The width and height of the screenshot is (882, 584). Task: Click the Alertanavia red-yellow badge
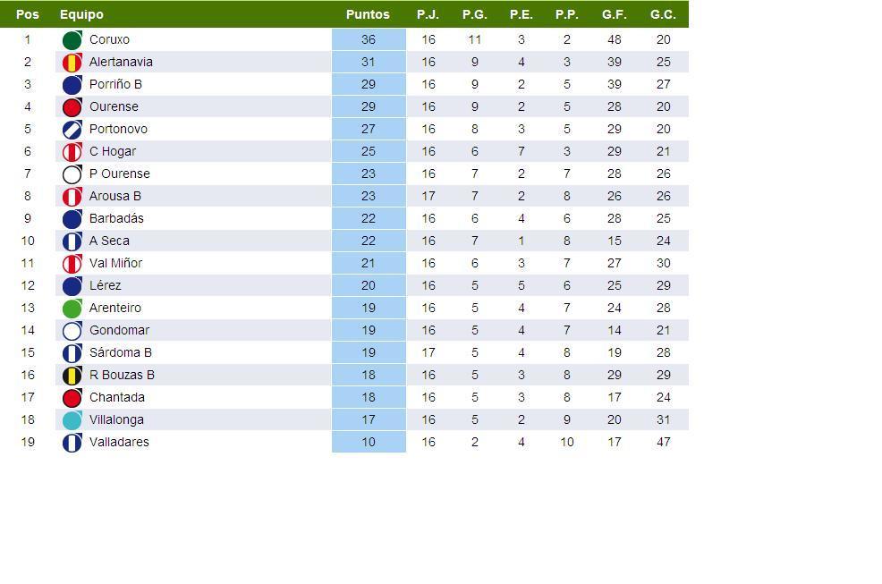coord(72,63)
